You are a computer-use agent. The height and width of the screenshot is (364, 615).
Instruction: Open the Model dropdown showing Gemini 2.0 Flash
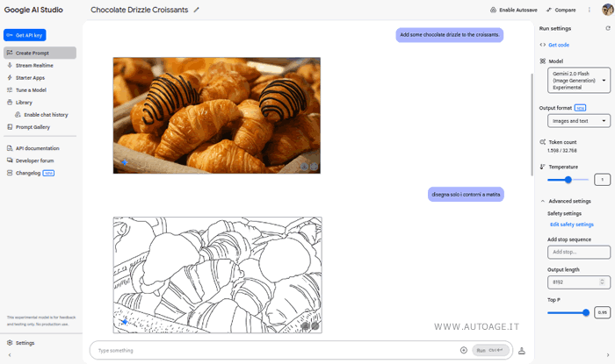pyautogui.click(x=578, y=82)
